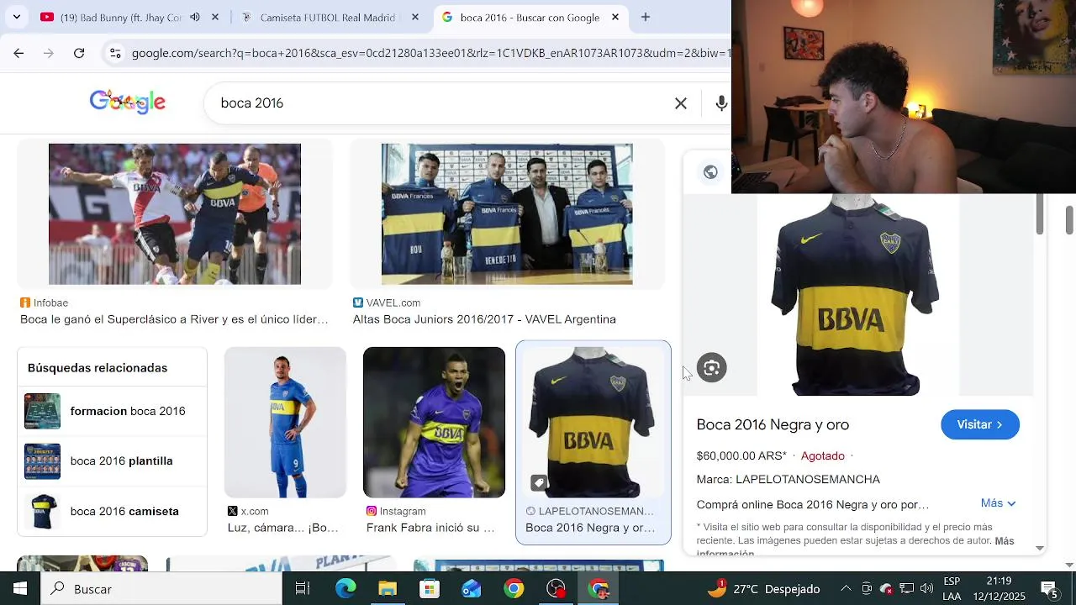The height and width of the screenshot is (605, 1076).
Task: Open the Infobae River vs Boca match image
Action: [x=175, y=214]
